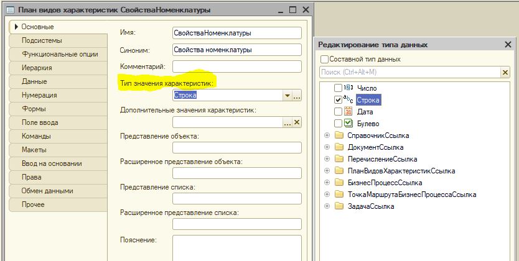Open the Тип значения характеристик dropdown
519x261 pixels.
click(287, 96)
